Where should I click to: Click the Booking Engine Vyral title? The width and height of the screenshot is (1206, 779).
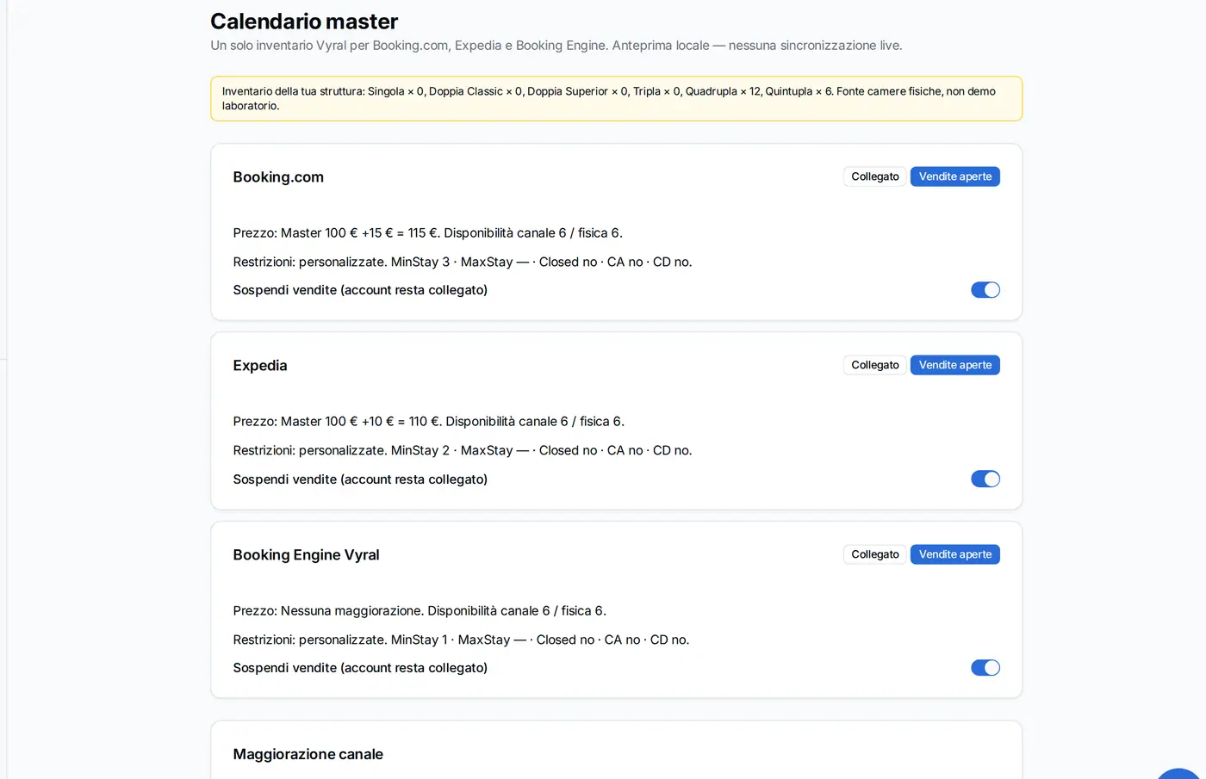306,555
